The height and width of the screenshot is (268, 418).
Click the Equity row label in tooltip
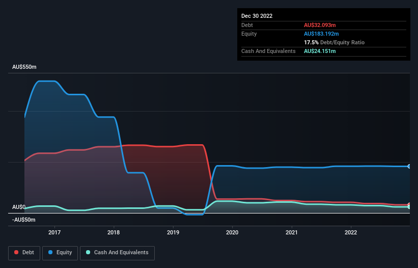click(249, 34)
